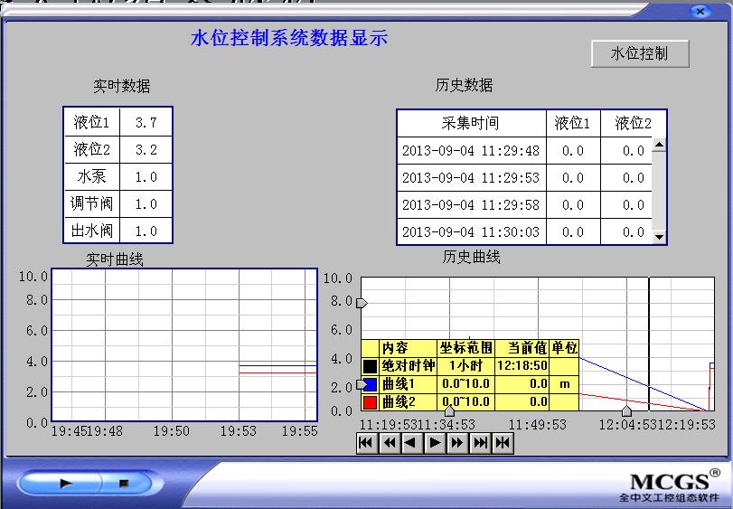Screen dimensions: 733x509
Task: Select the upper Y-axis marker at 8.0
Action: point(362,303)
